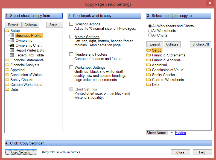Select the Ownership sheet label
The height and width of the screenshot is (160, 216).
click(24, 40)
